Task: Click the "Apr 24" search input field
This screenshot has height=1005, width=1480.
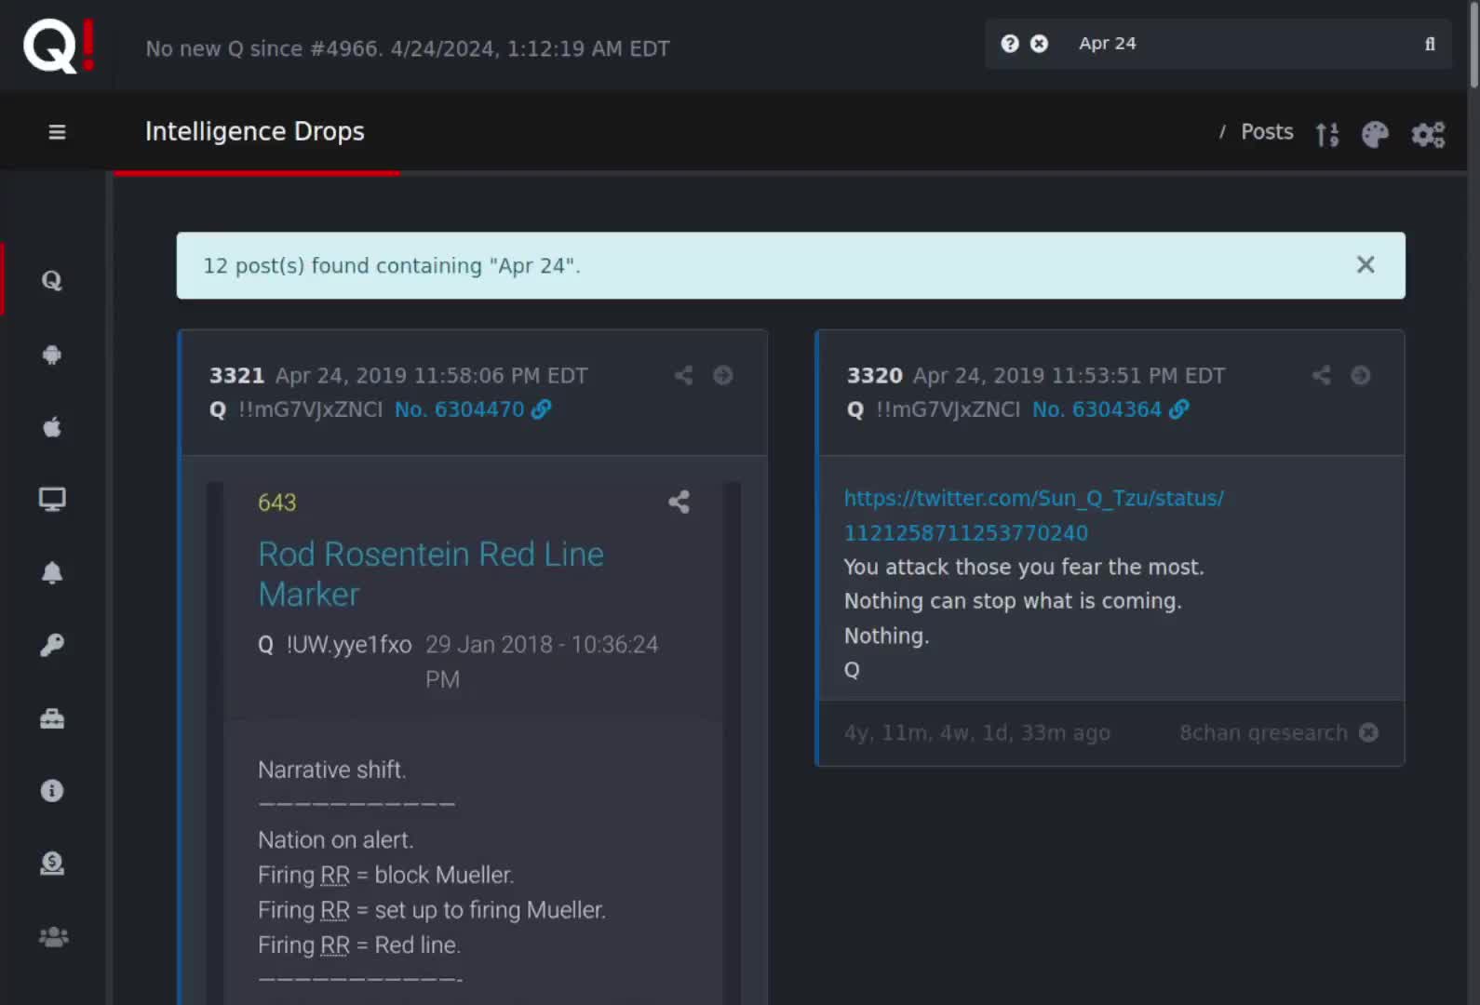Action: 1238,44
